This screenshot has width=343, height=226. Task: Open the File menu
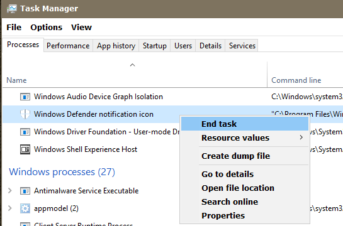[14, 27]
